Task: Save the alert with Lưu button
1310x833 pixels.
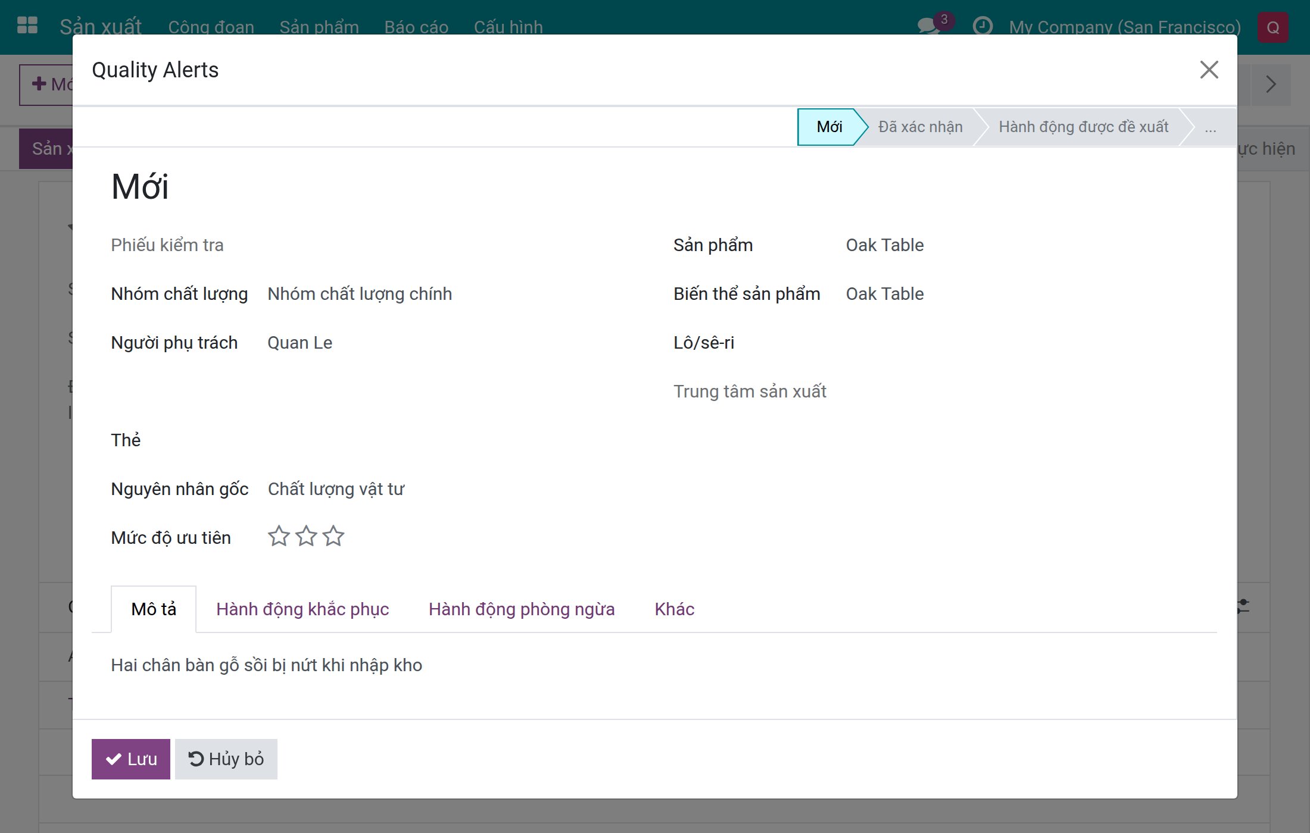Action: pos(131,759)
